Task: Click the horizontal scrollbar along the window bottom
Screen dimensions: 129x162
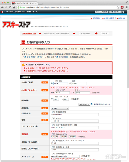Action: (61, 161)
